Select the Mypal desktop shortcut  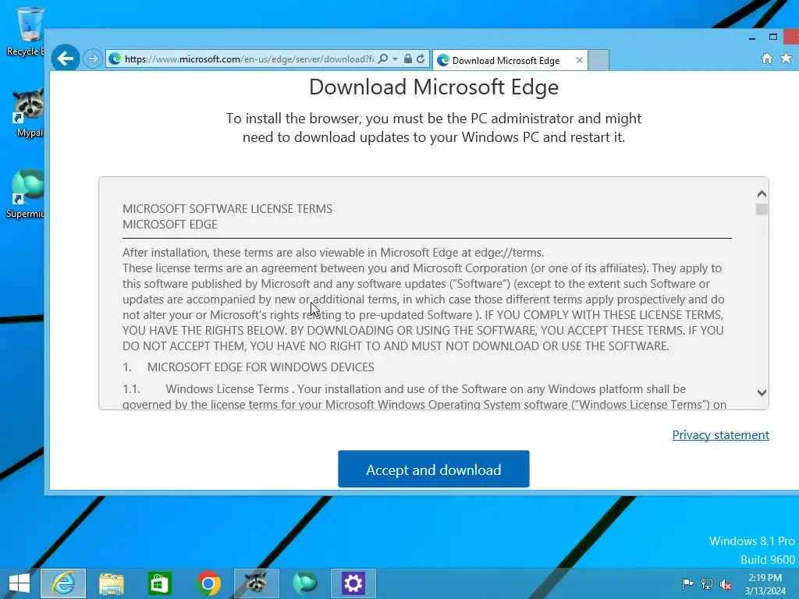click(x=29, y=113)
